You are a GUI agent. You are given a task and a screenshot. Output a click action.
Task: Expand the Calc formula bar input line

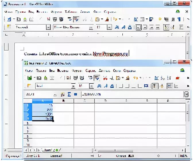[x=186, y=95]
